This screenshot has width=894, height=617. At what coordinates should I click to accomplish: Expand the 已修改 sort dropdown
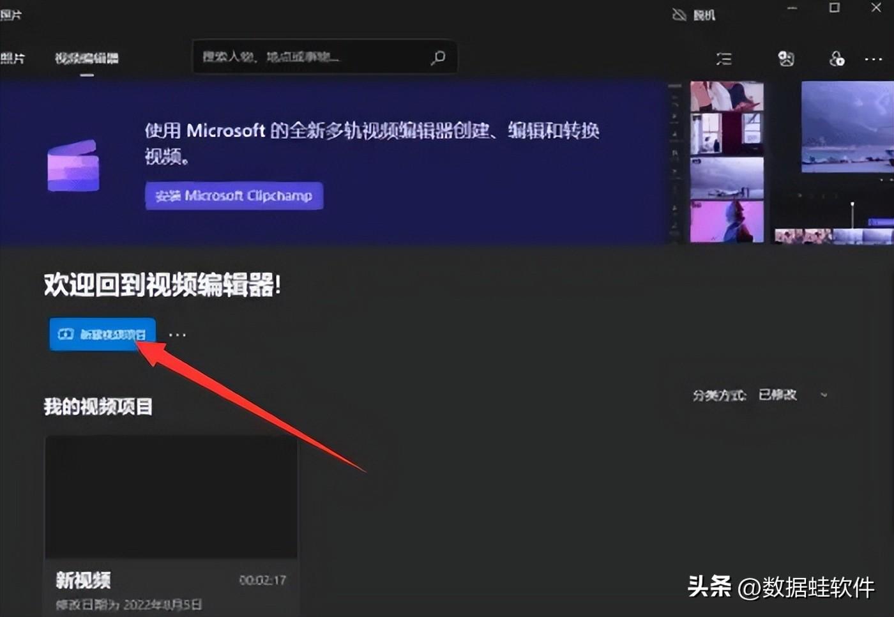click(793, 395)
